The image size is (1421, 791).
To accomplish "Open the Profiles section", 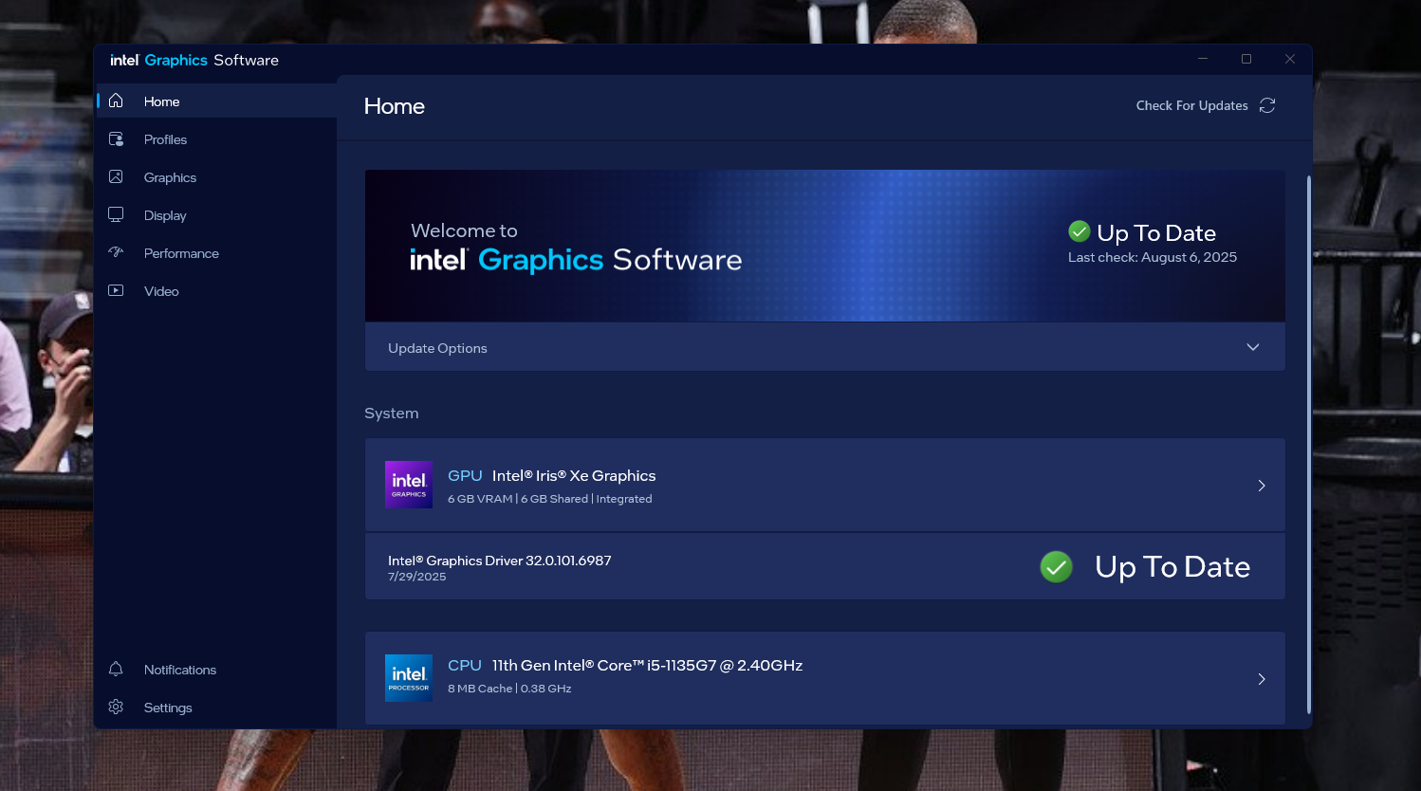I will click(217, 138).
